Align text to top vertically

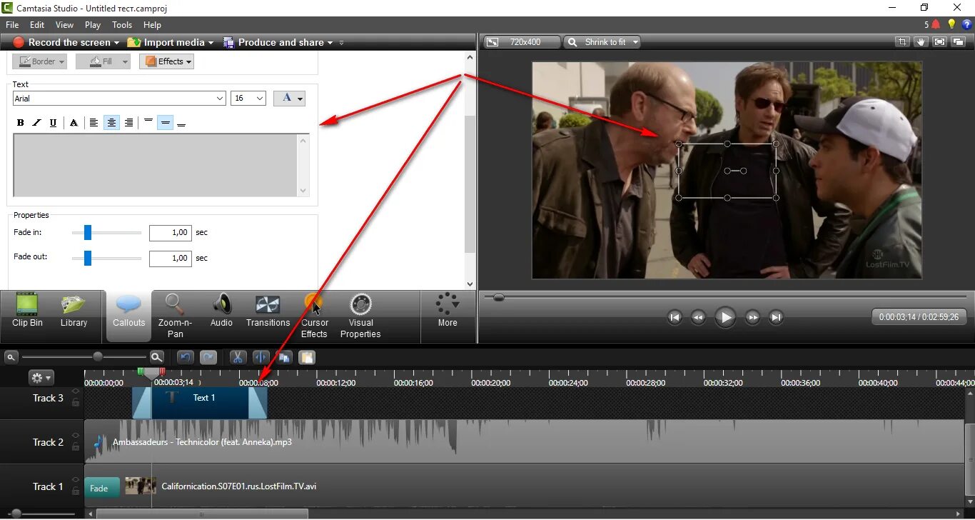pyautogui.click(x=148, y=123)
